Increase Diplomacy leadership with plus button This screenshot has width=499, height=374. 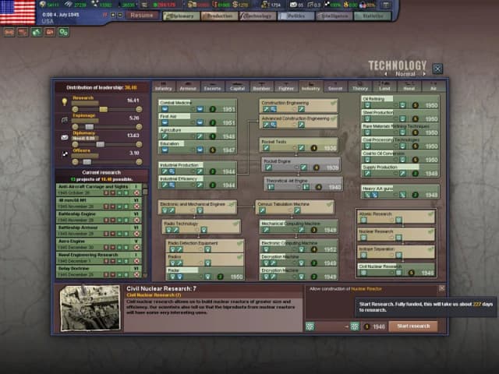click(139, 144)
